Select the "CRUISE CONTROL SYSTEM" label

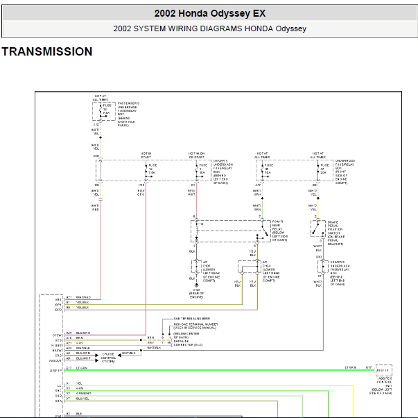click(108, 358)
